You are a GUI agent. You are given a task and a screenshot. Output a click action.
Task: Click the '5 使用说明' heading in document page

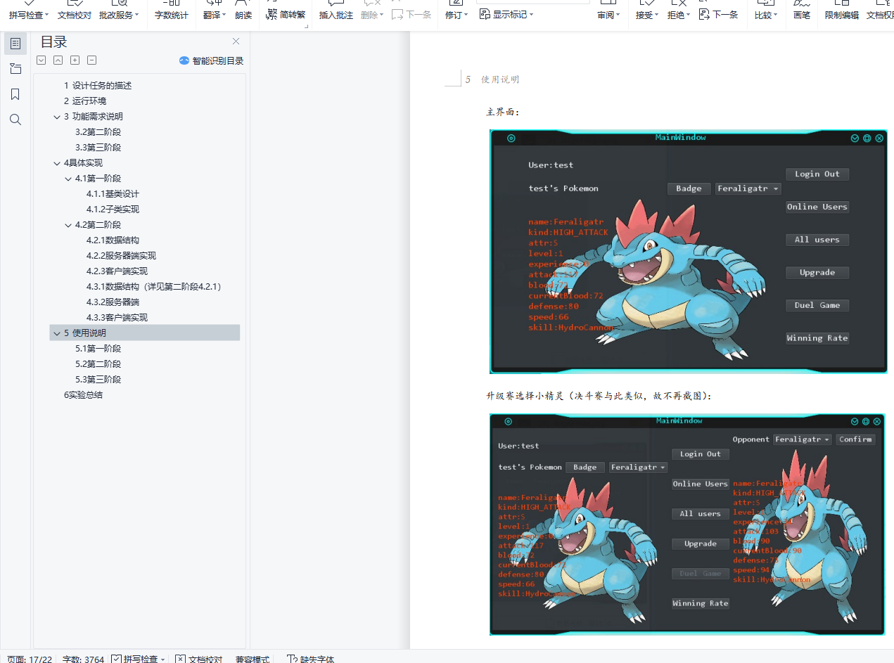[493, 79]
